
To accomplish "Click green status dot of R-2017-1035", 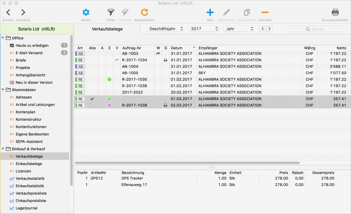I will pos(109,80).
